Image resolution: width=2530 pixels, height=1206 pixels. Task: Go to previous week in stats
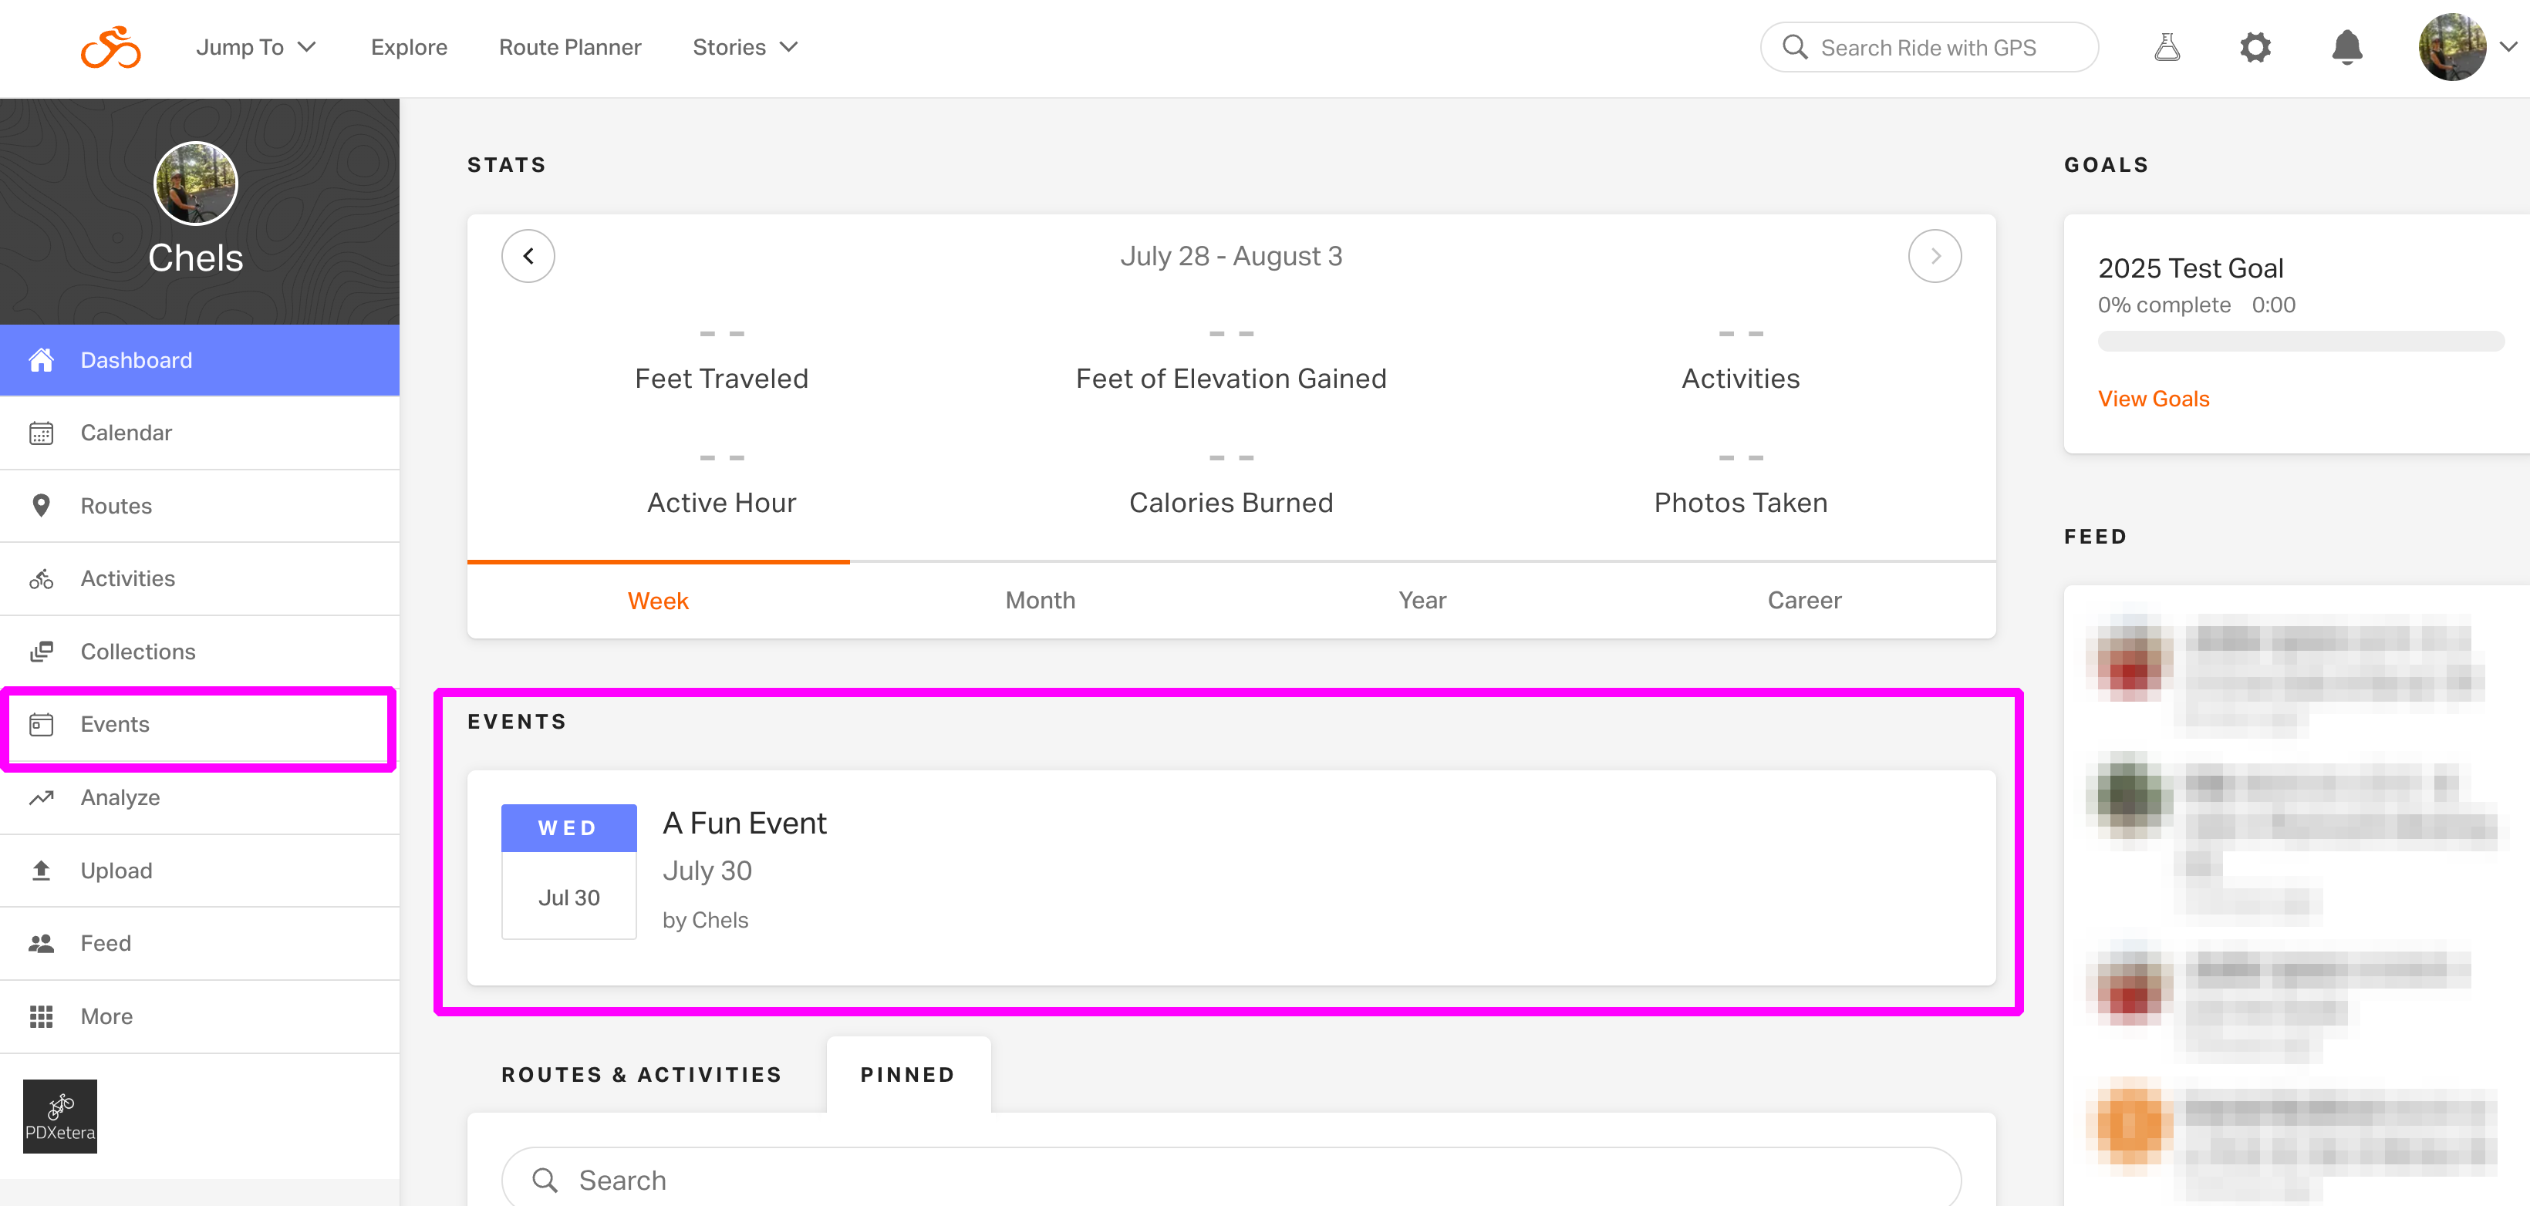click(528, 256)
